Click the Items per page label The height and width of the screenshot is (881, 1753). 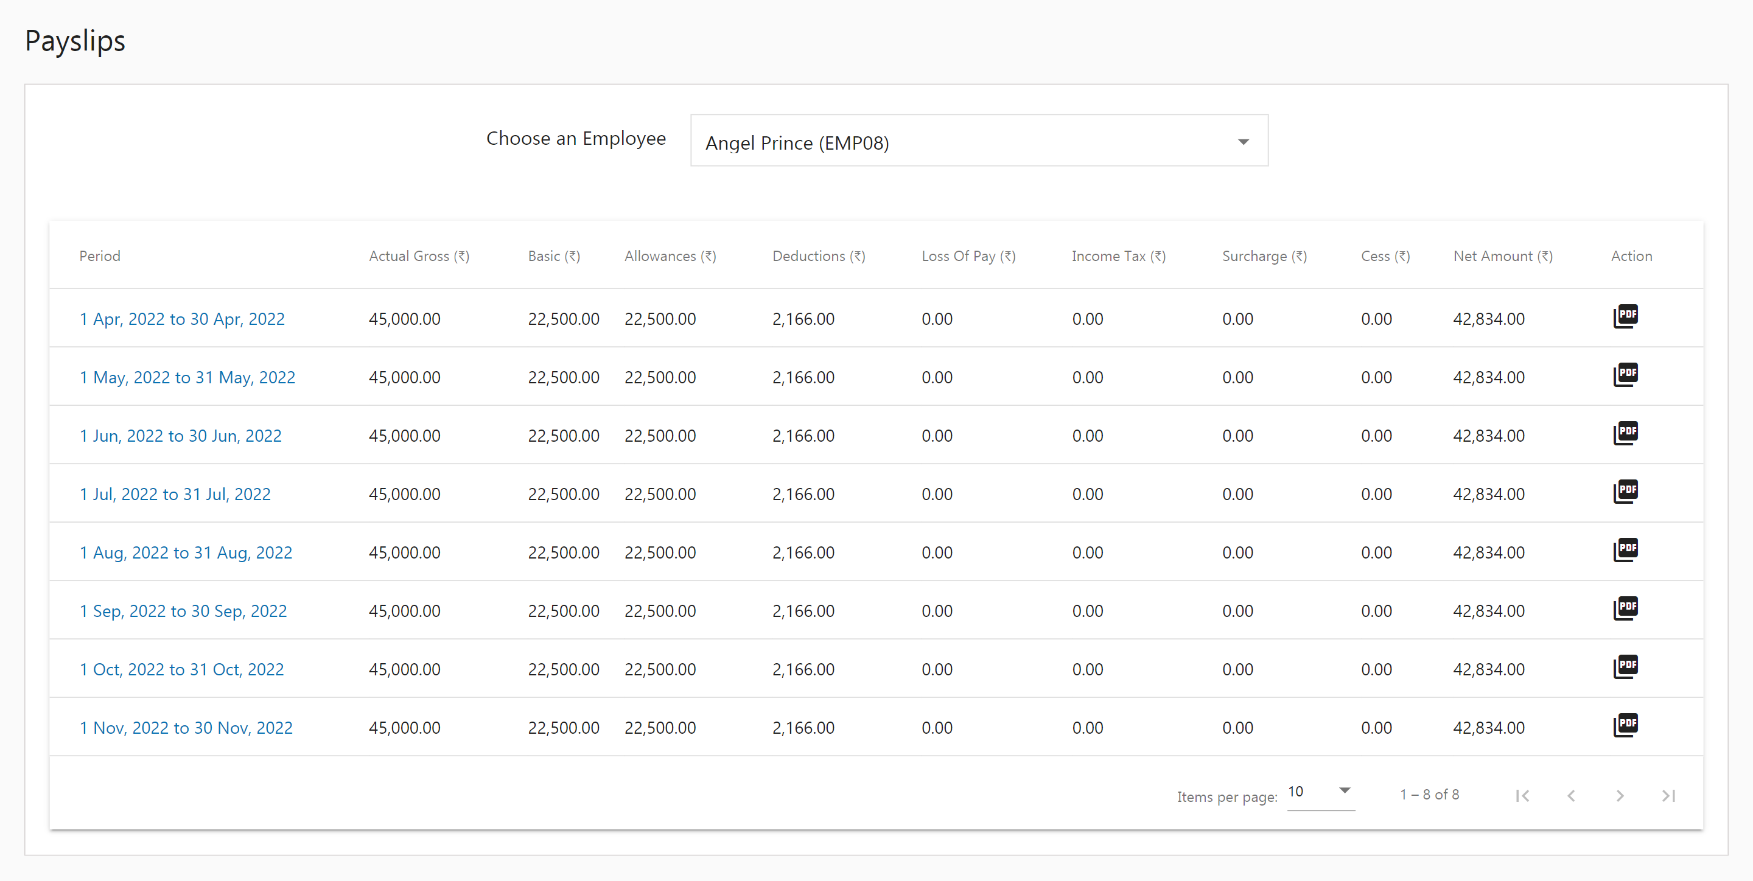point(1227,796)
